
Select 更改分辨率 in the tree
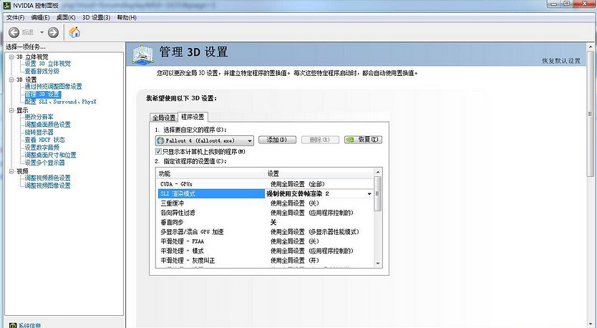39,117
